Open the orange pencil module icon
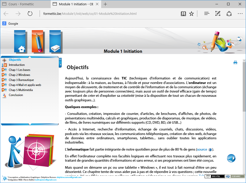The image size is (246, 183). pos(37,41)
